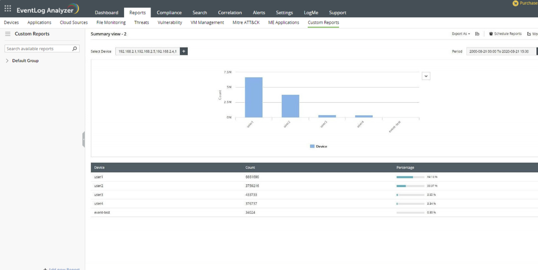538x270 pixels.
Task: Open the Export As dropdown
Action: click(460, 34)
